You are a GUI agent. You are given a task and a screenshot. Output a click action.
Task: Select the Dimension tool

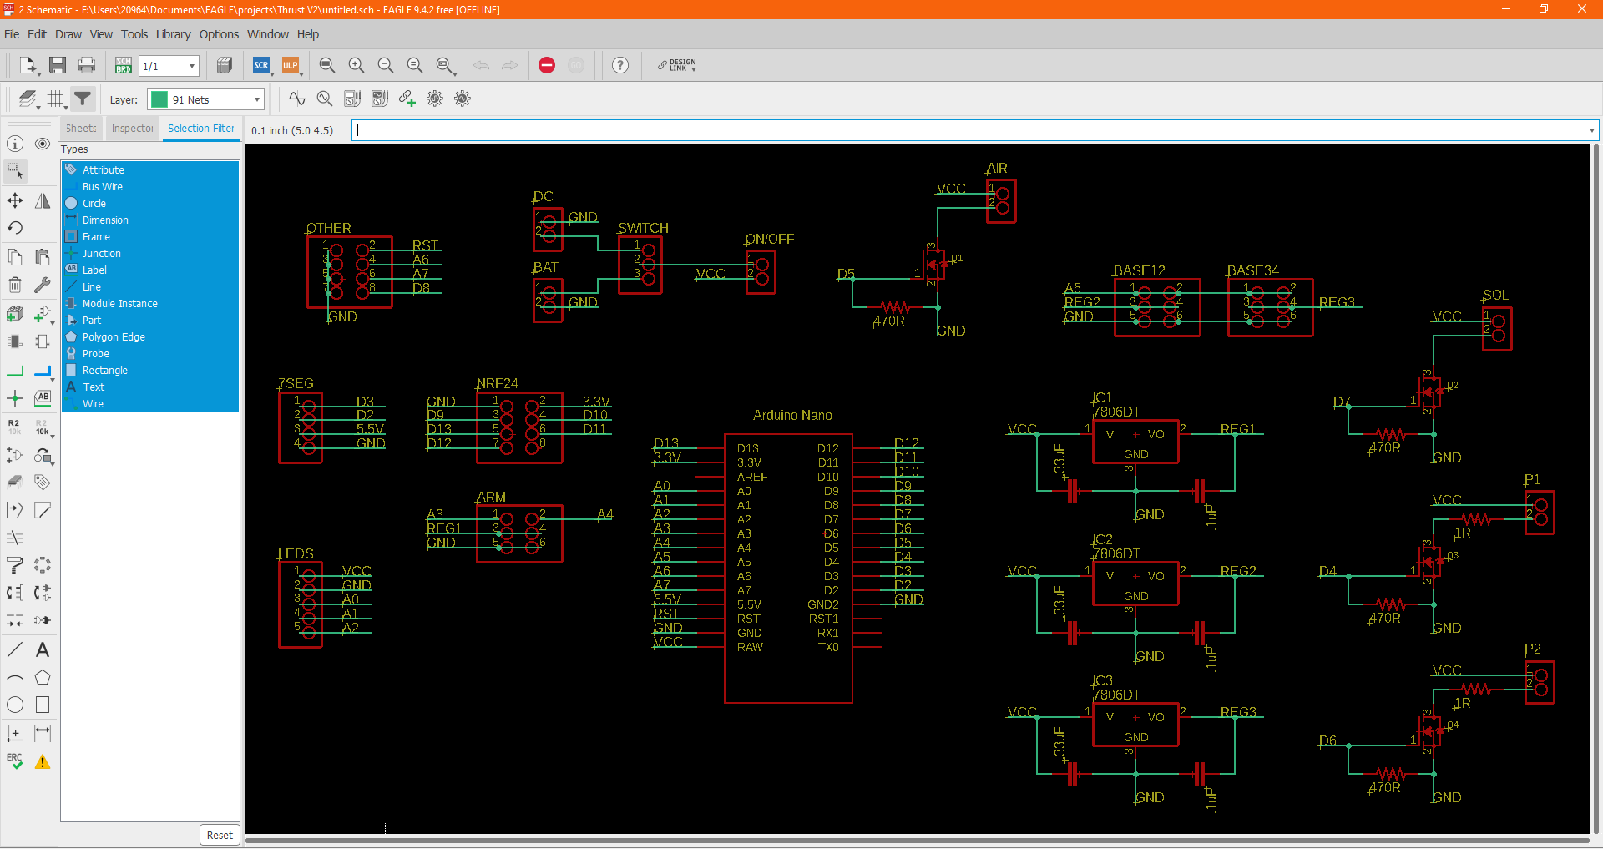43,733
